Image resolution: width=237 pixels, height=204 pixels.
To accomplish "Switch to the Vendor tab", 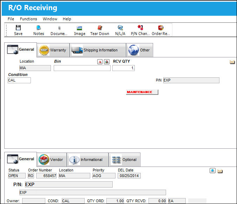I will [x=52, y=160].
